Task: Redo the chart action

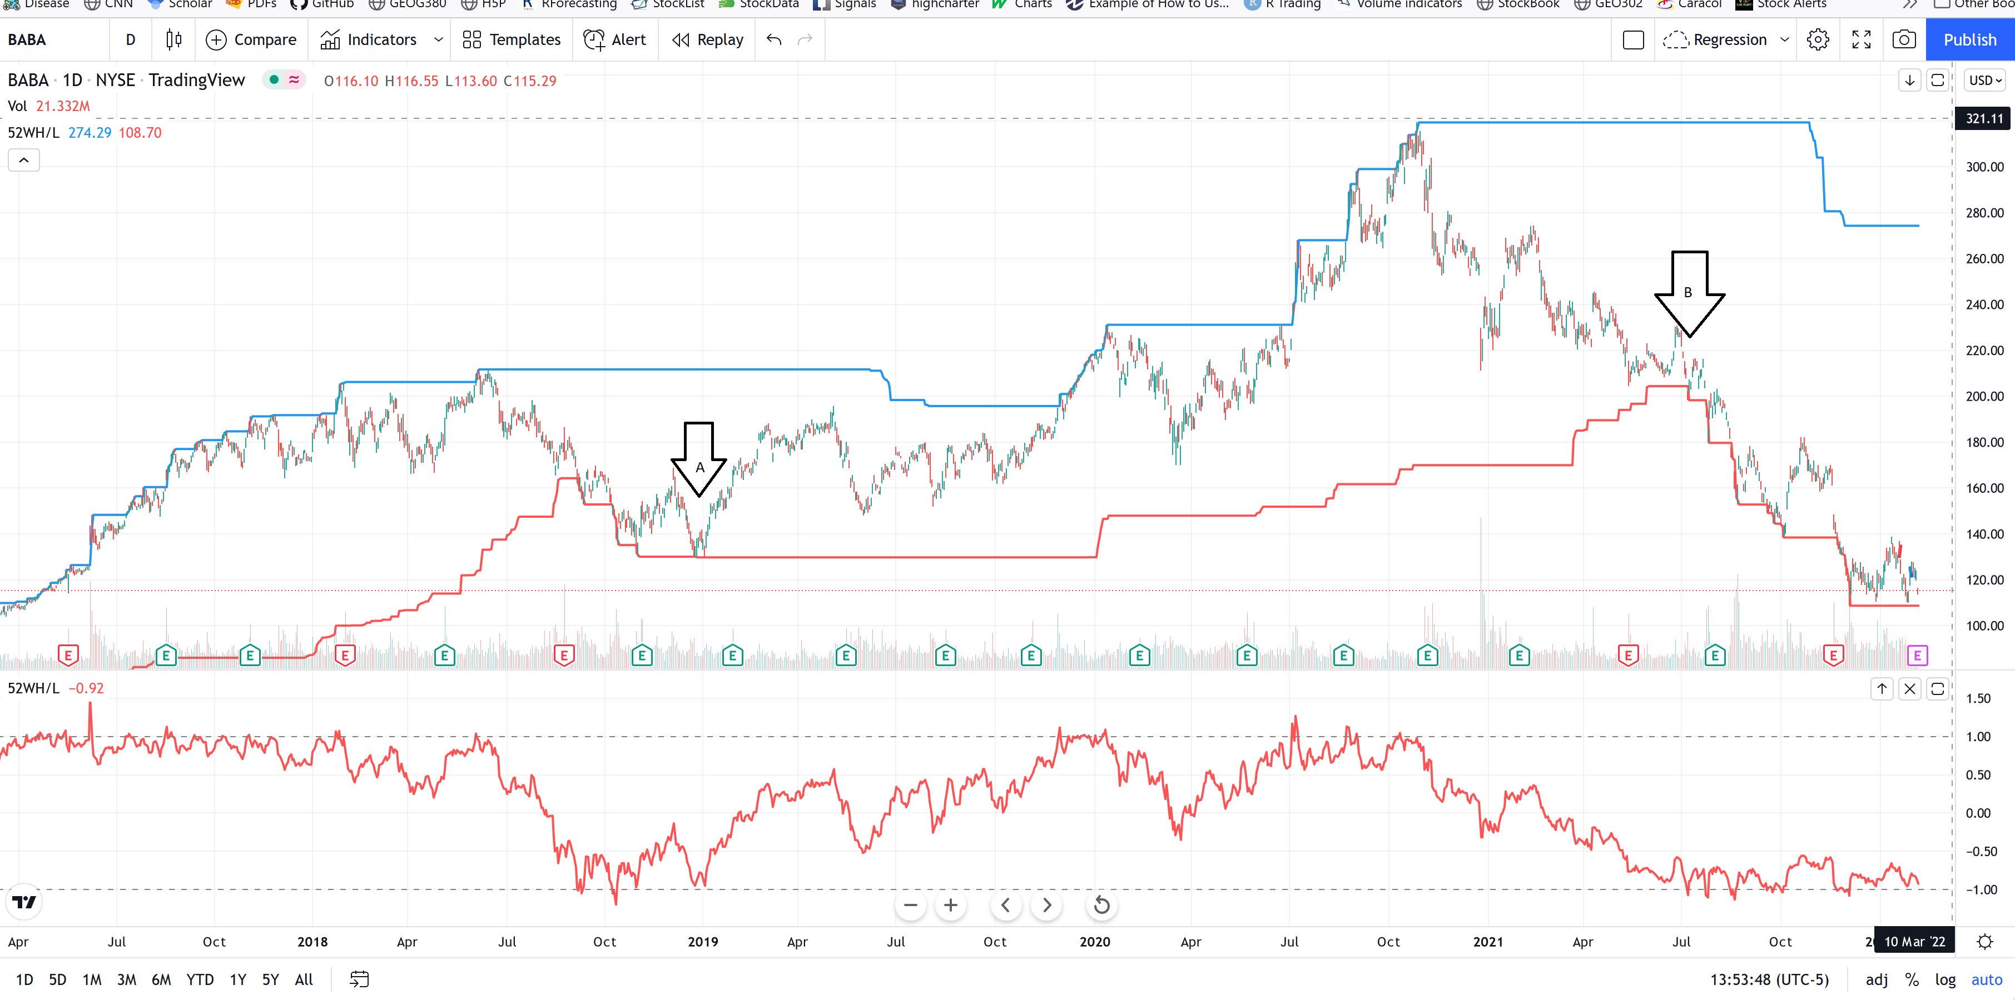Action: click(x=805, y=39)
